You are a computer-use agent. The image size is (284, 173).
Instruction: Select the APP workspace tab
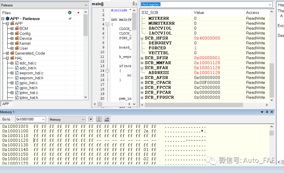pos(6,104)
